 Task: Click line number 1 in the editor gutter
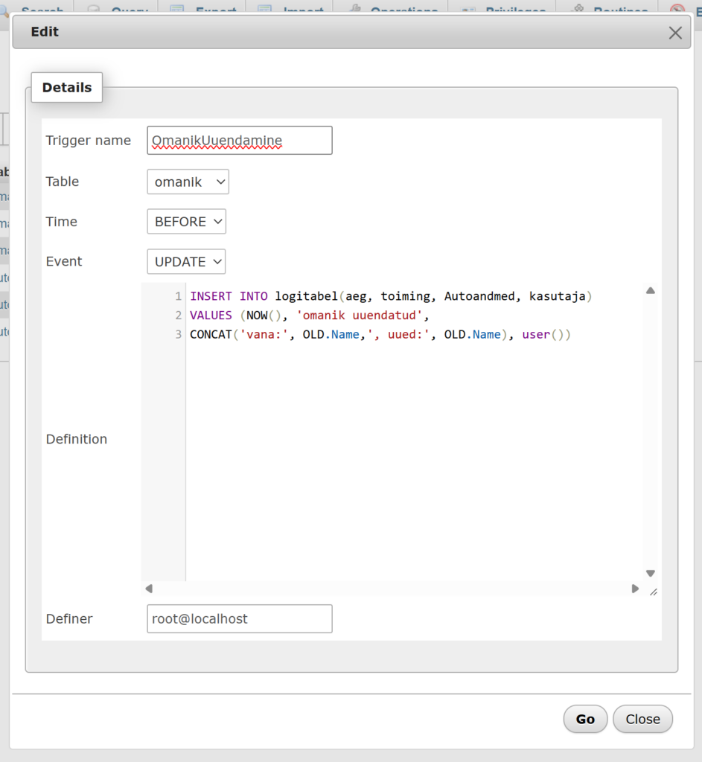178,296
